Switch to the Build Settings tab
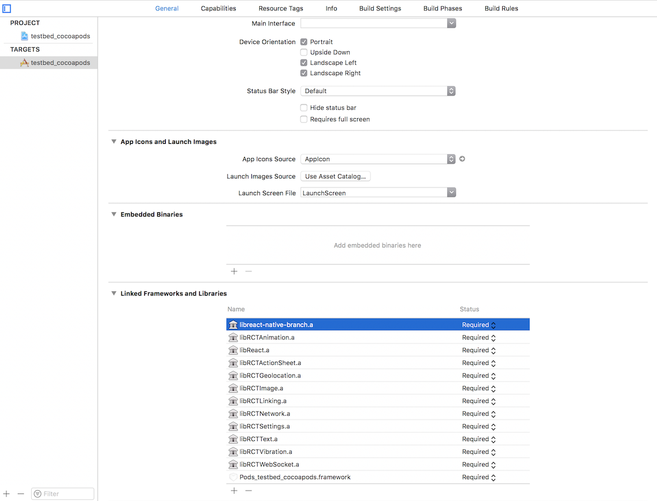 click(x=380, y=9)
